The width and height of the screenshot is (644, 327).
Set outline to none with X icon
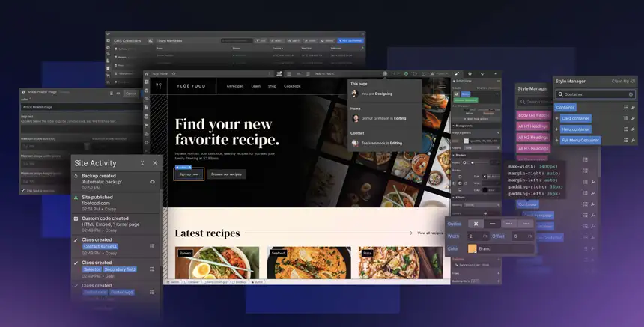476,224
